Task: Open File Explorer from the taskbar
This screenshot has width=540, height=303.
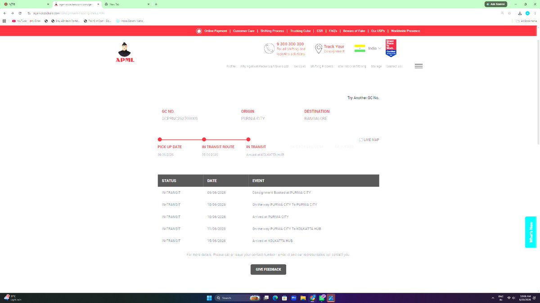Action: coord(303,298)
